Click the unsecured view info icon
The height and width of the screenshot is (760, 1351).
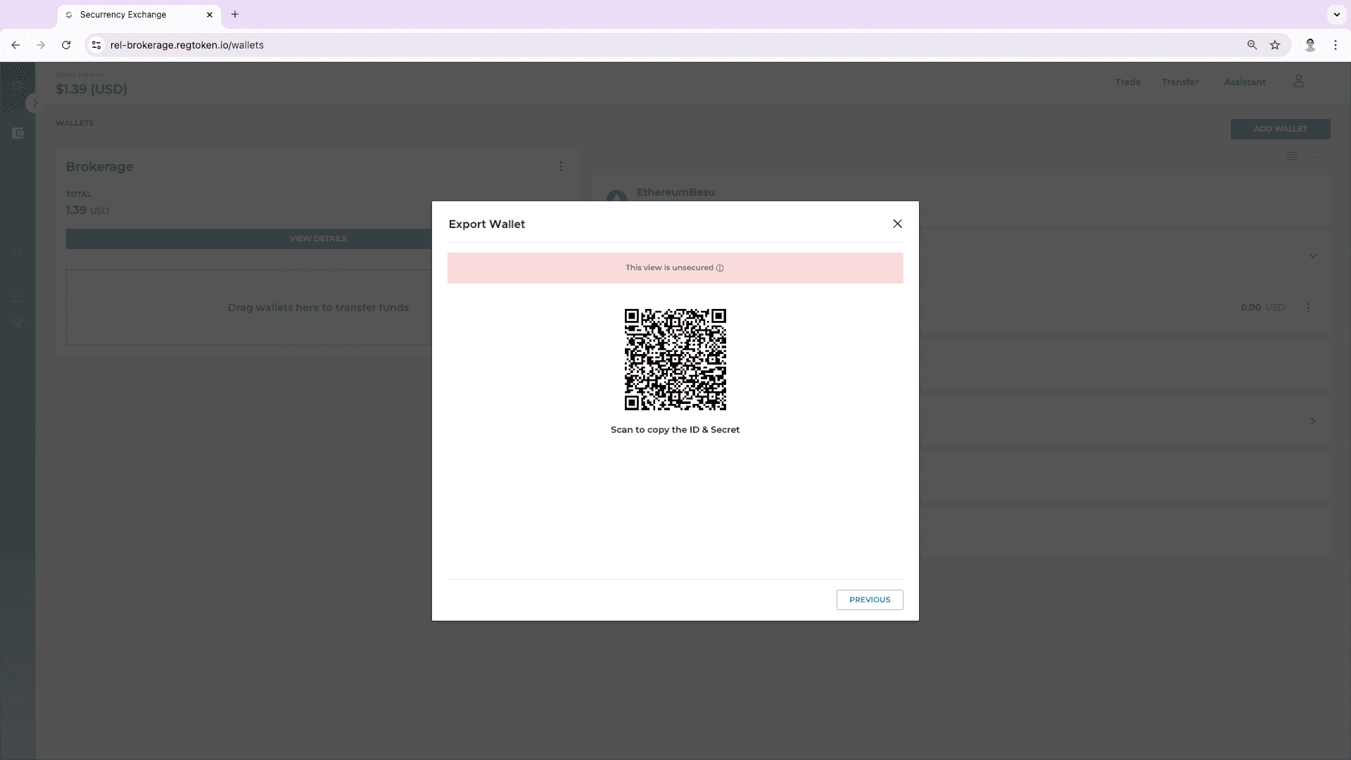coord(720,268)
